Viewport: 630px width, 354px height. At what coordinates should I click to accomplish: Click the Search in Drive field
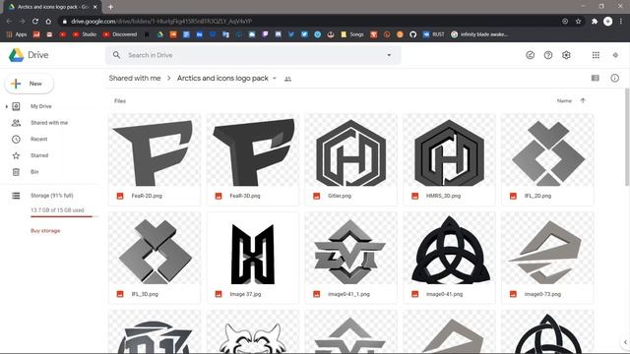[253, 55]
